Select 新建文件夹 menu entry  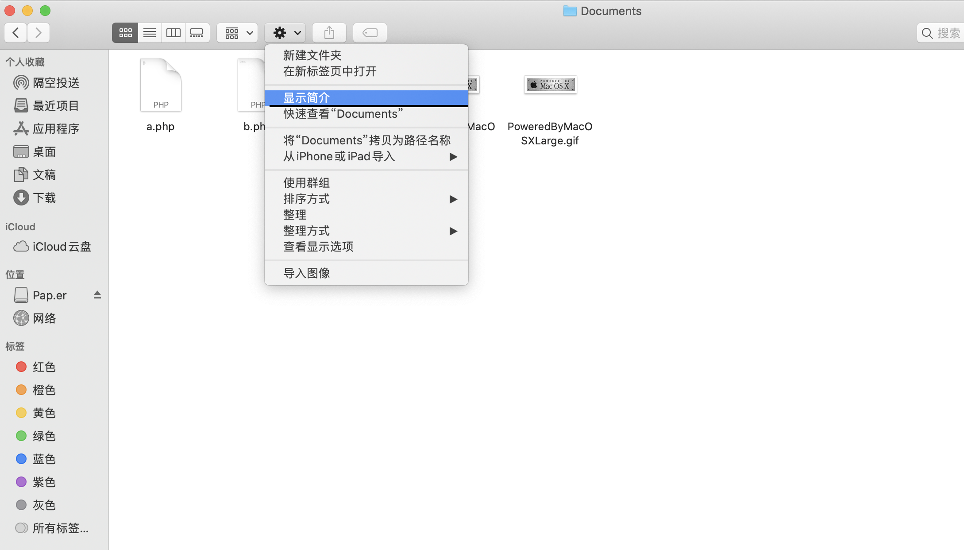tap(312, 55)
